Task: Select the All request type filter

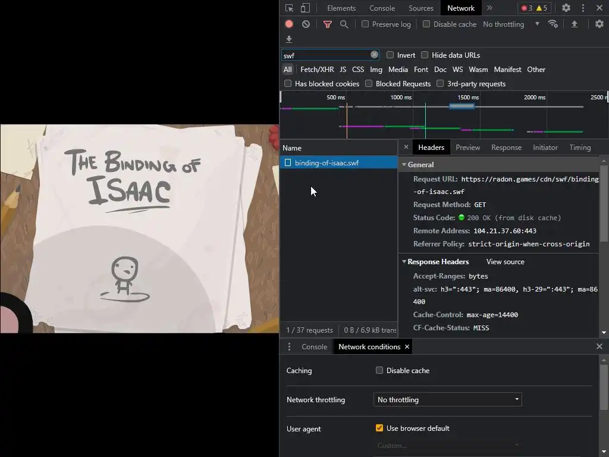Action: coord(287,70)
